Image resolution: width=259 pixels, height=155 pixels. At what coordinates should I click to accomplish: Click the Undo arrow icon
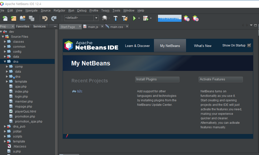45,18
